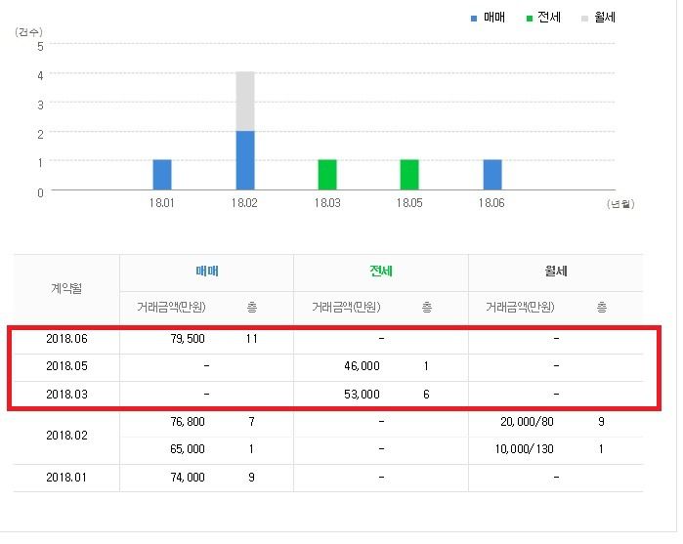Viewport: 683px width, 544px height.
Task: Click floor value 7 beside 76,800
Action: (251, 422)
